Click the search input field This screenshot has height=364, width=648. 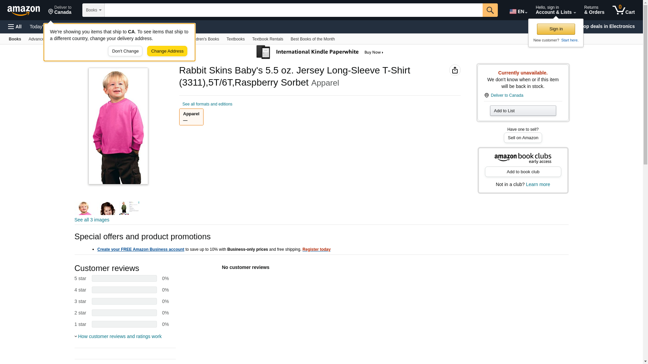point(294,10)
